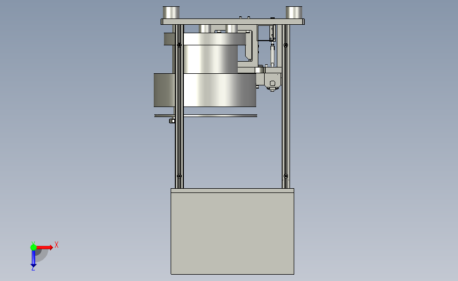Select the horizontal top plate of the frame
458x281 pixels.
click(232, 22)
